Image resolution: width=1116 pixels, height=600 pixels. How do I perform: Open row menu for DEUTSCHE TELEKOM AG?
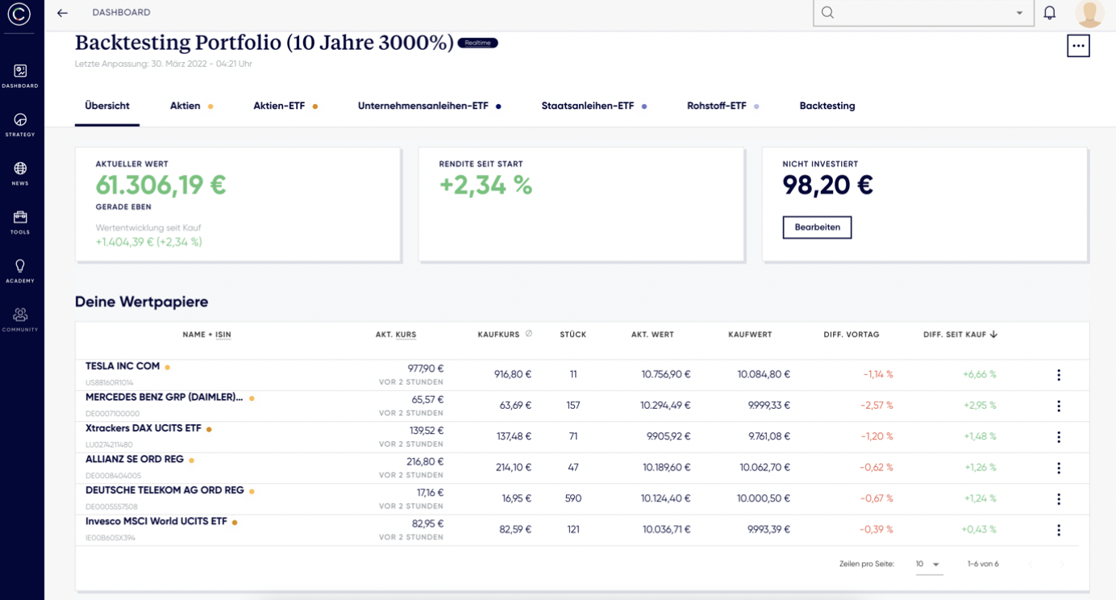tap(1059, 499)
